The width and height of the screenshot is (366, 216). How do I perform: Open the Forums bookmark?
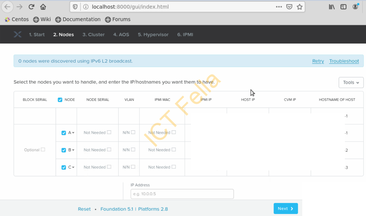118,19
